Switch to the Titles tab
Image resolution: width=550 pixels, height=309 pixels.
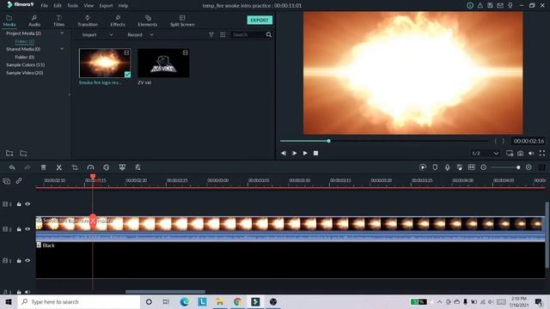click(x=59, y=21)
